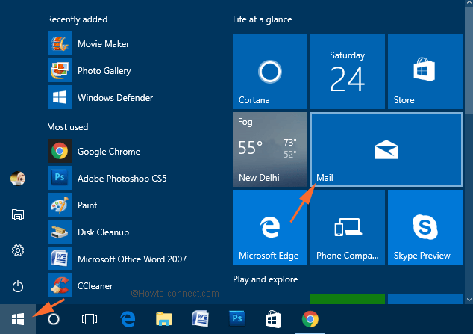Click the user account avatar
This screenshot has height=334, width=473.
pyautogui.click(x=18, y=179)
